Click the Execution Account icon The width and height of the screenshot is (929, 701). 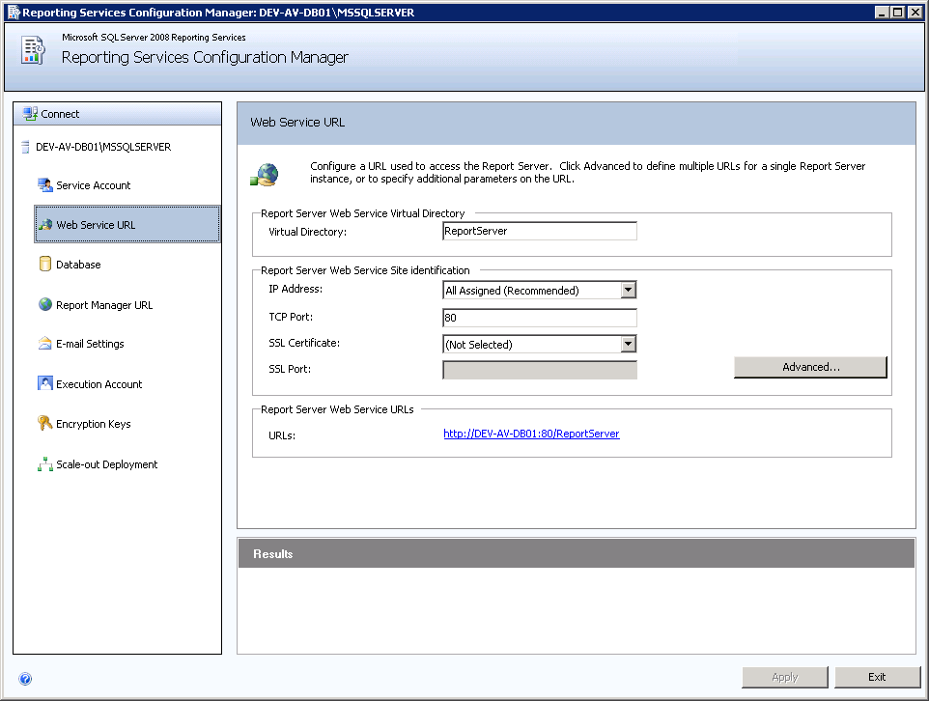pos(44,384)
